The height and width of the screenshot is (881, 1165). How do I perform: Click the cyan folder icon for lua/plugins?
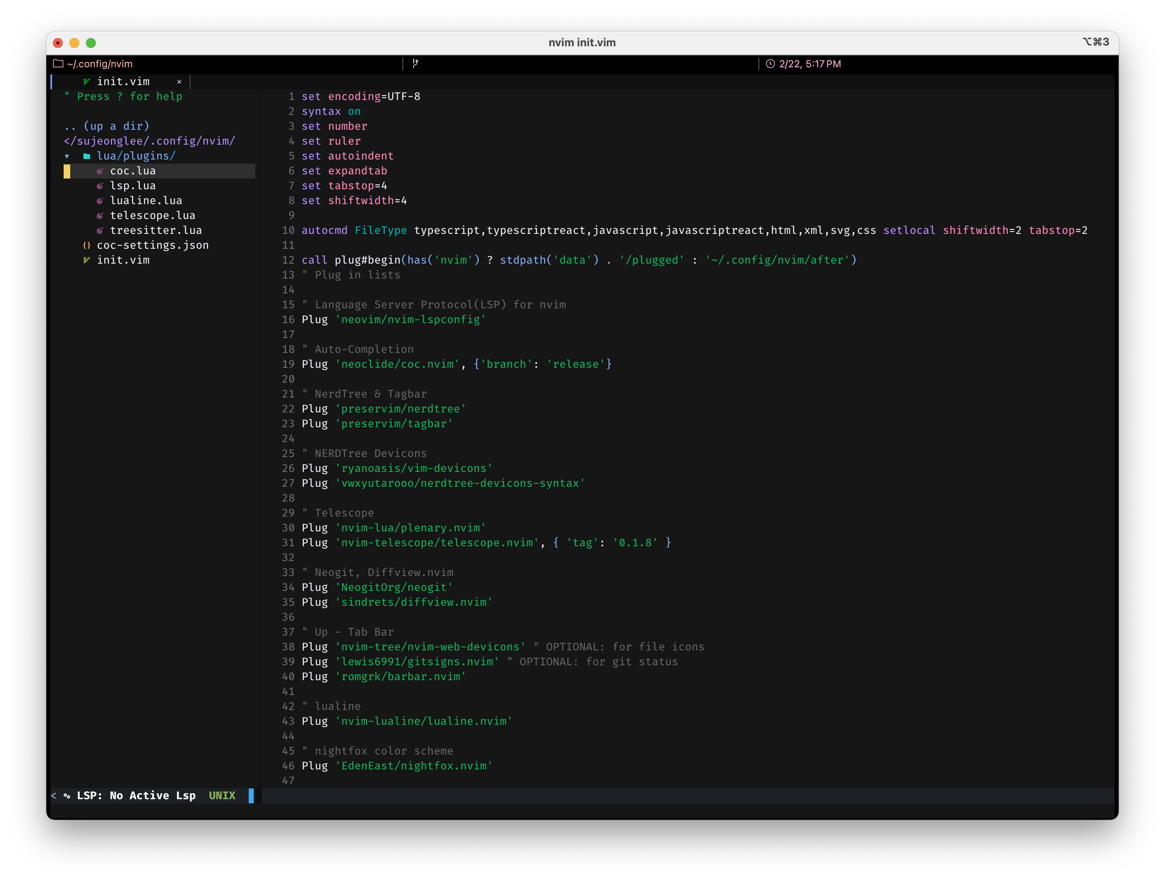pyautogui.click(x=87, y=156)
